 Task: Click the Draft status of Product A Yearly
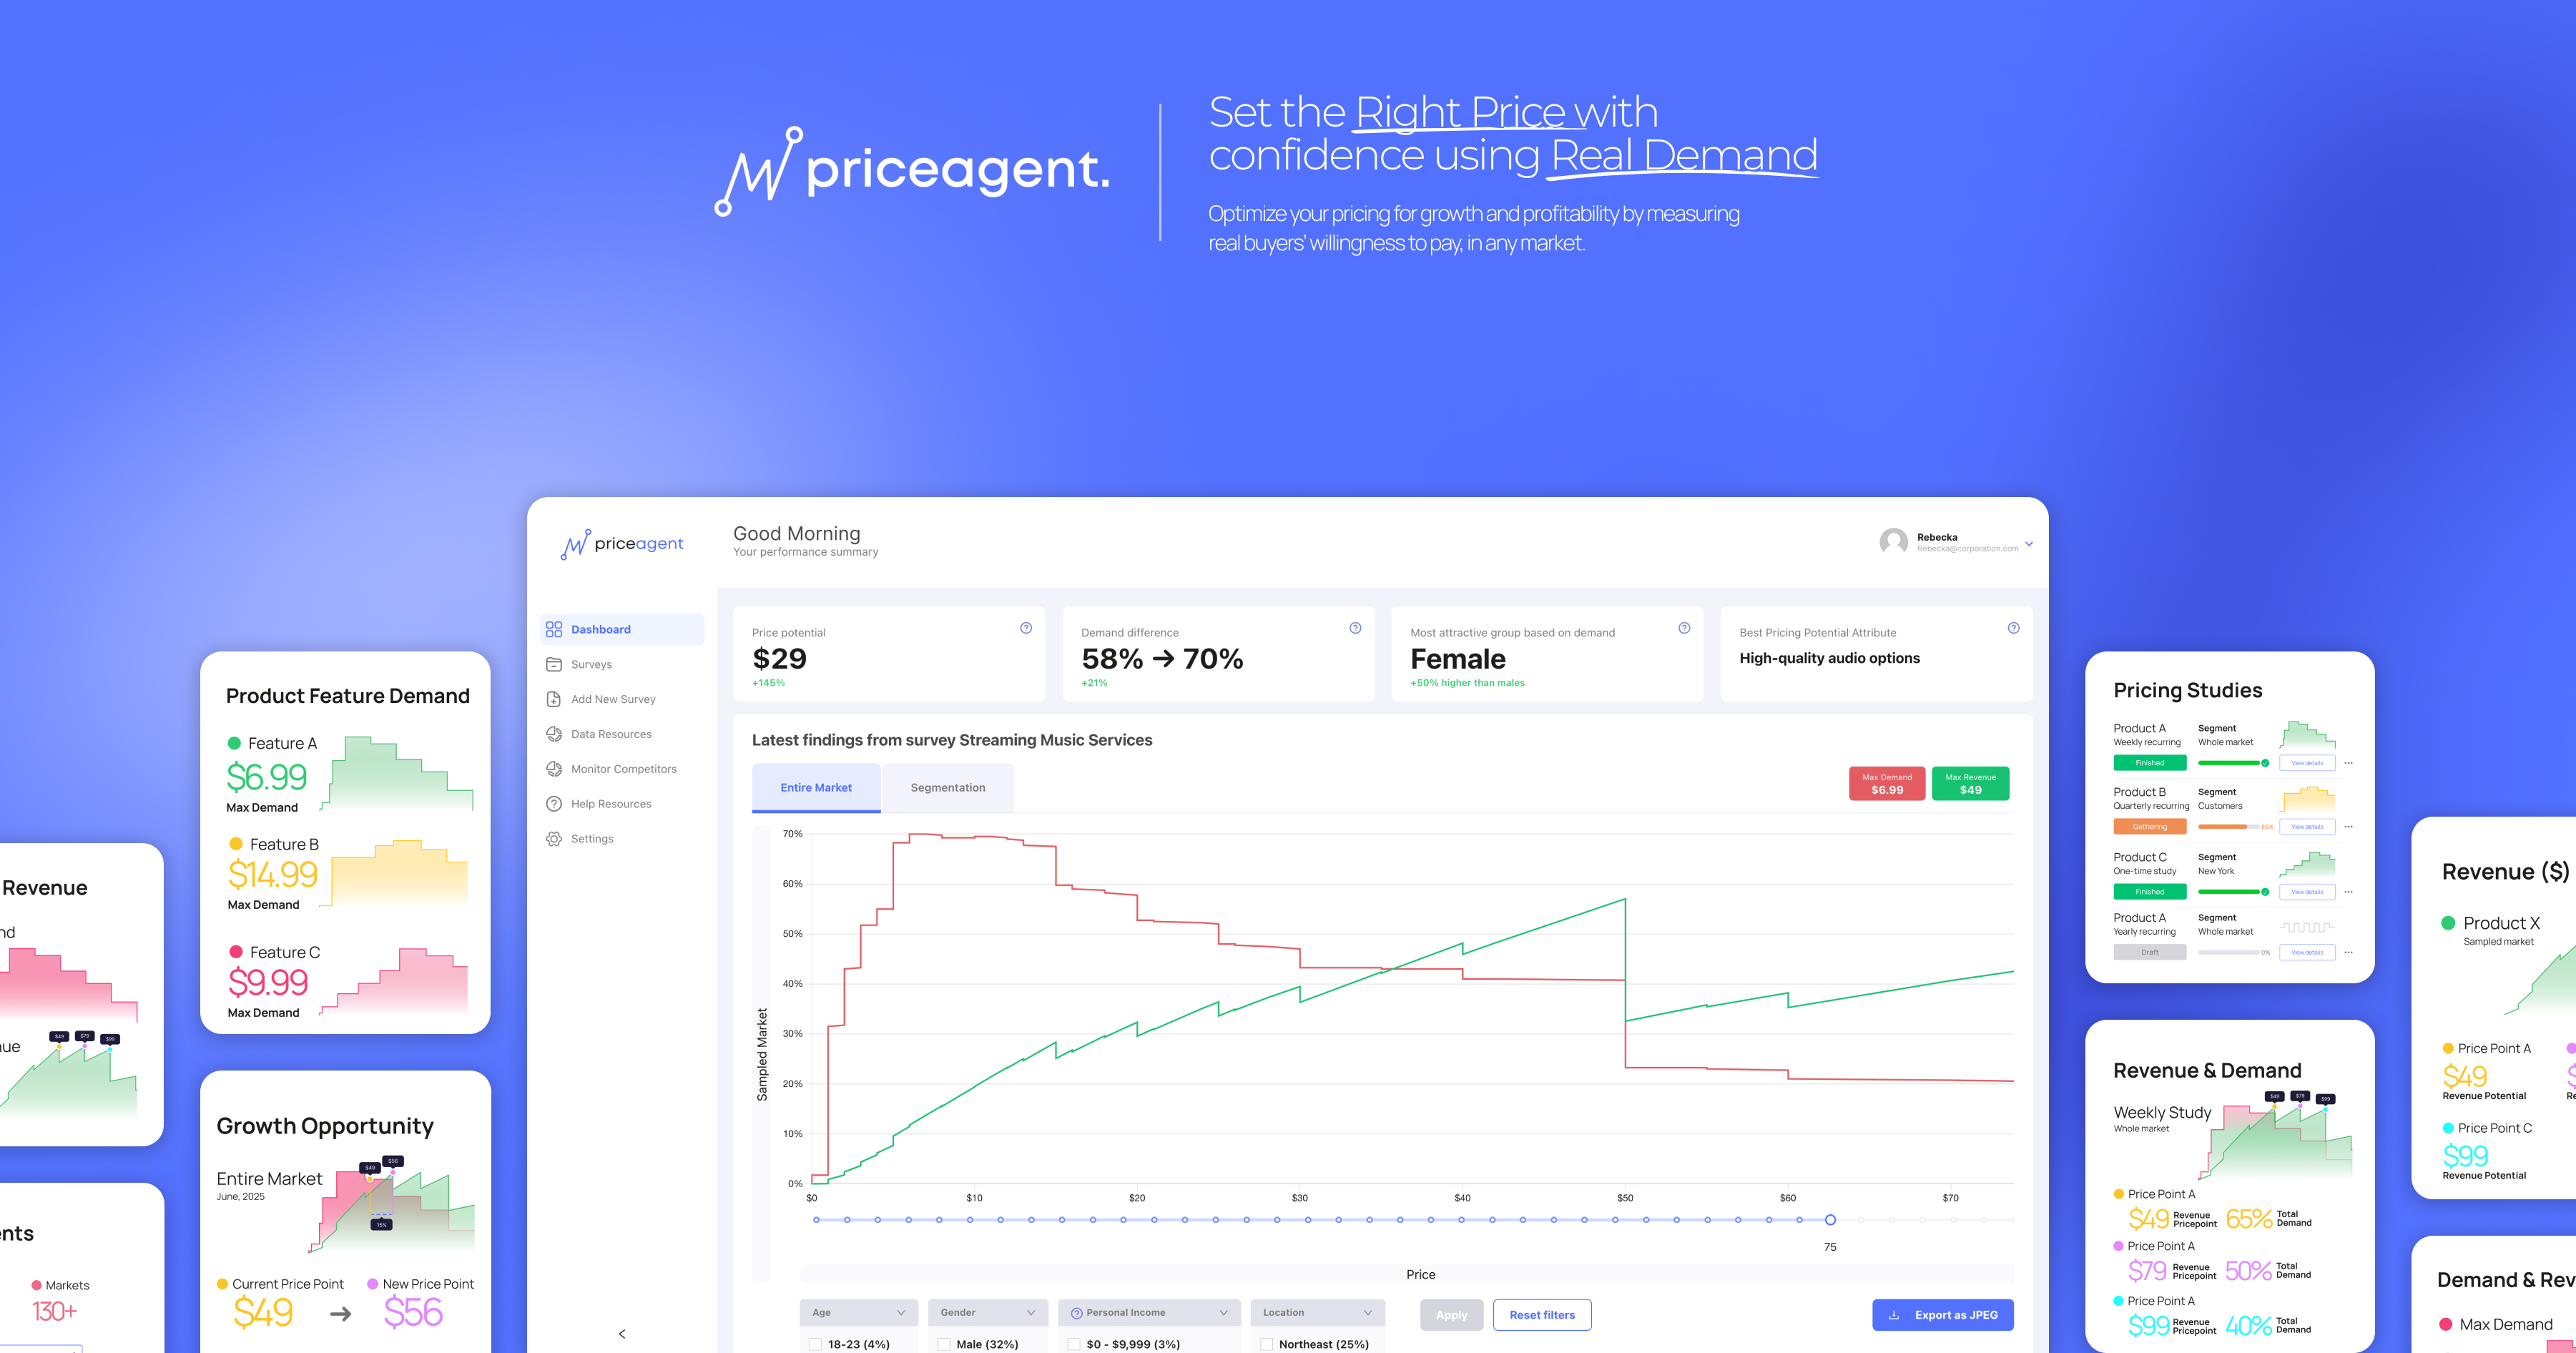click(x=2150, y=953)
